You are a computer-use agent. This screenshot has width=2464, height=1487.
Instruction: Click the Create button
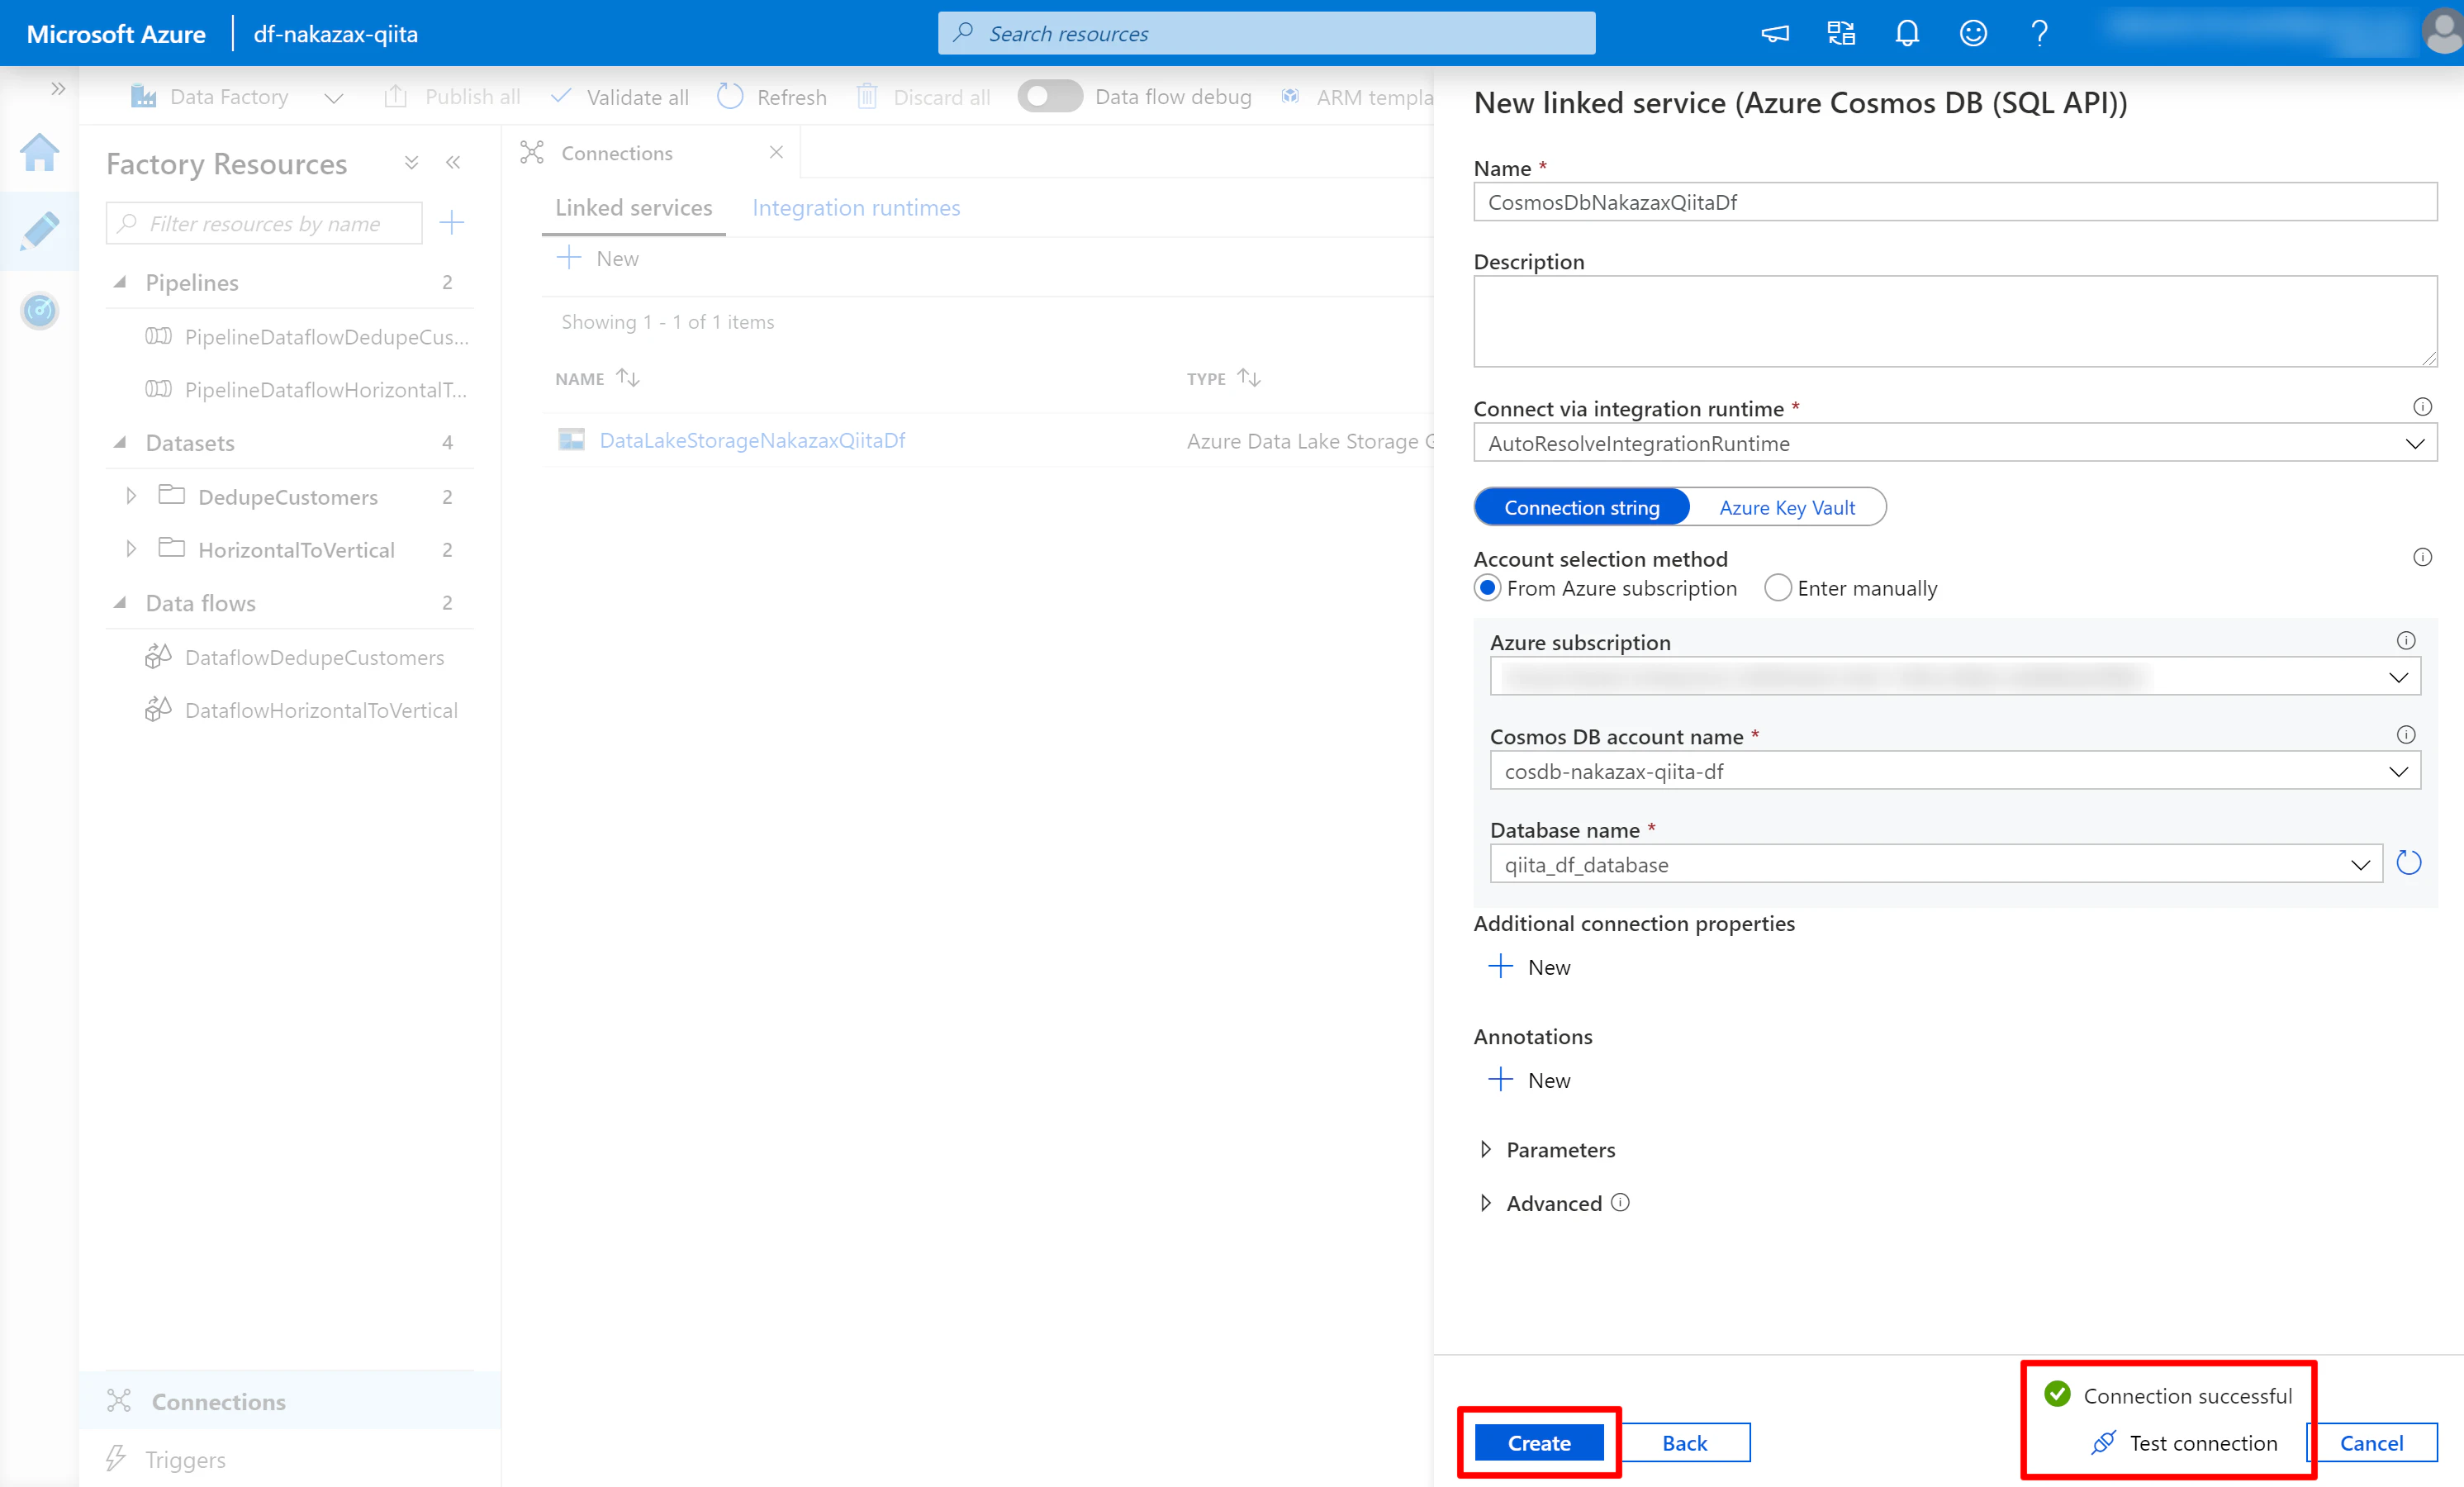1539,1442
